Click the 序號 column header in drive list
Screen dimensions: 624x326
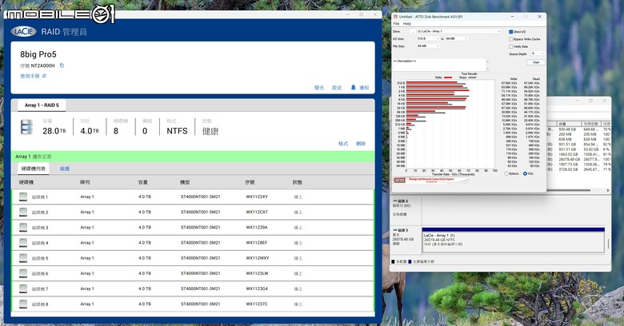pos(250,182)
